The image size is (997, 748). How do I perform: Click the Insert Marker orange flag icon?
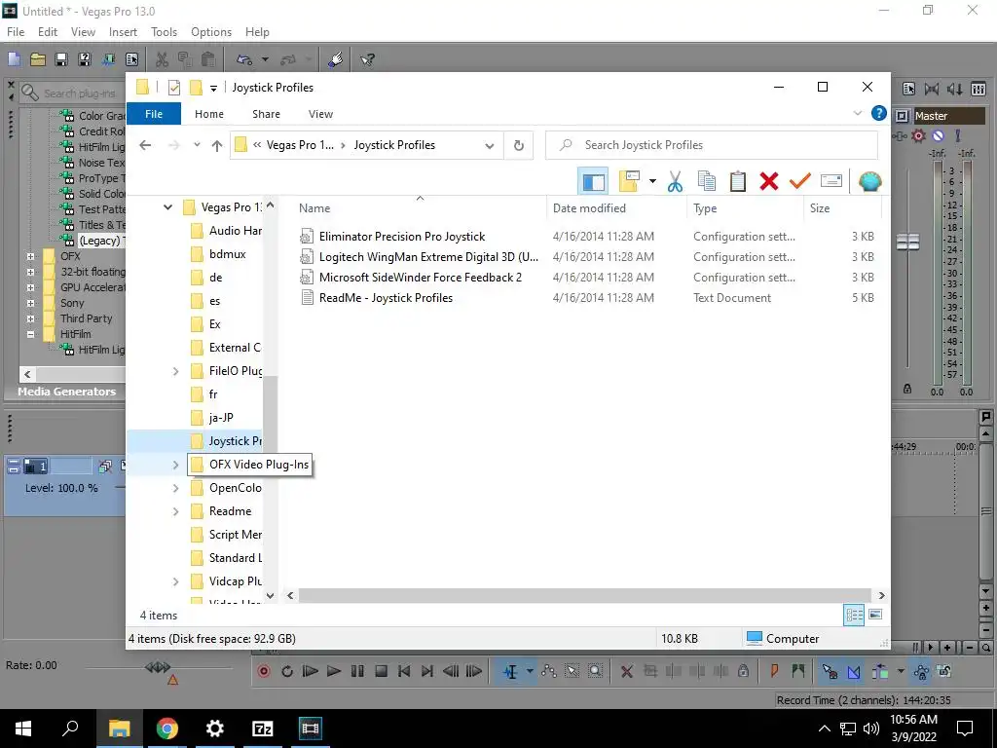tap(774, 671)
